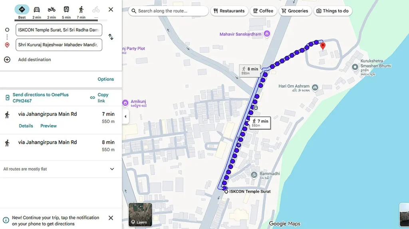Click the 7 min label under Walking

click(x=81, y=18)
